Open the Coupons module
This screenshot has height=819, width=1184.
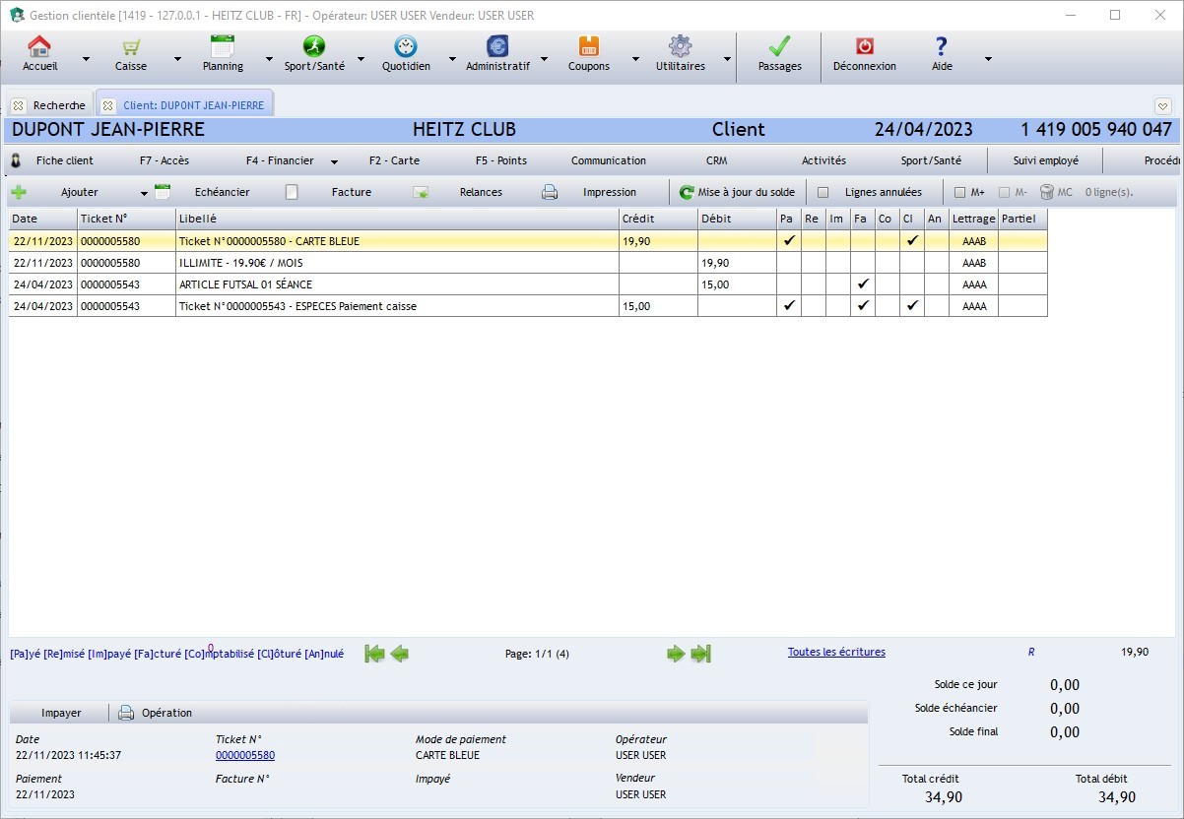[588, 54]
